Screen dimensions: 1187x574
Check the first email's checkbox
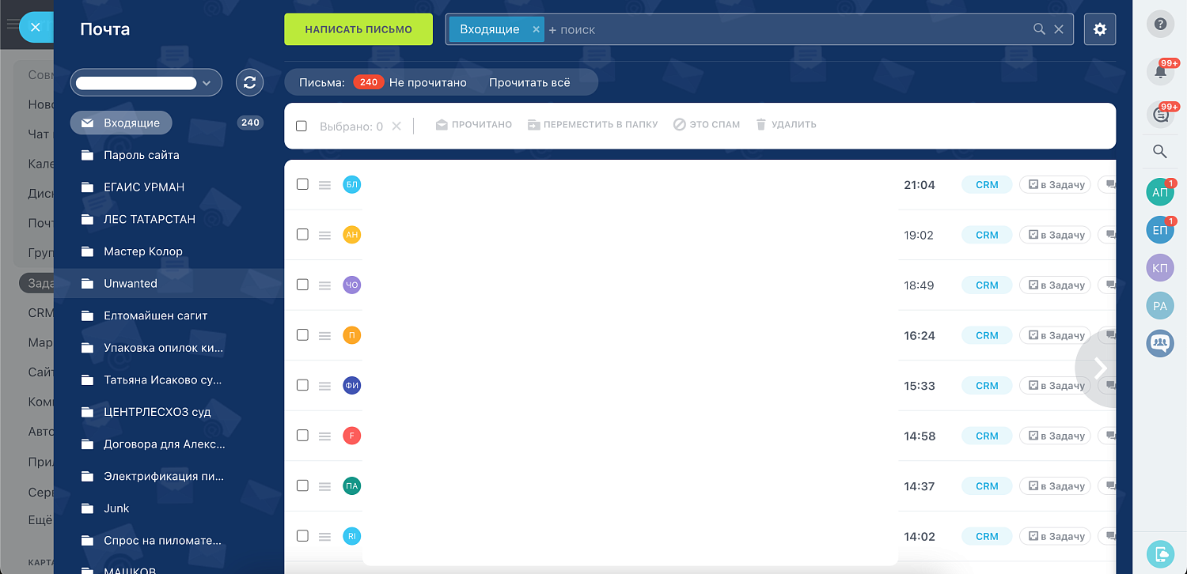[302, 184]
